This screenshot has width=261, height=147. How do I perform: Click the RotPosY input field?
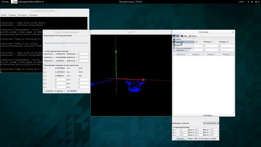[x=83, y=57]
